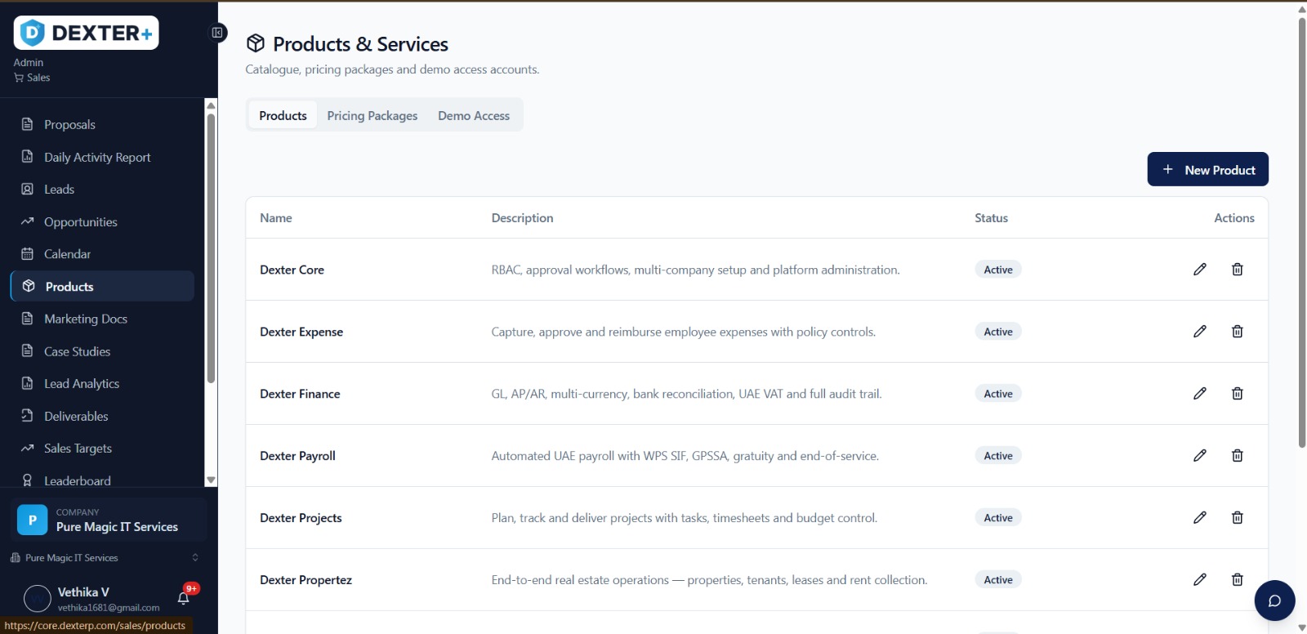Screen dimensions: 1307x634
Task: Delete the Dexter Finance row
Action: 1237,394
